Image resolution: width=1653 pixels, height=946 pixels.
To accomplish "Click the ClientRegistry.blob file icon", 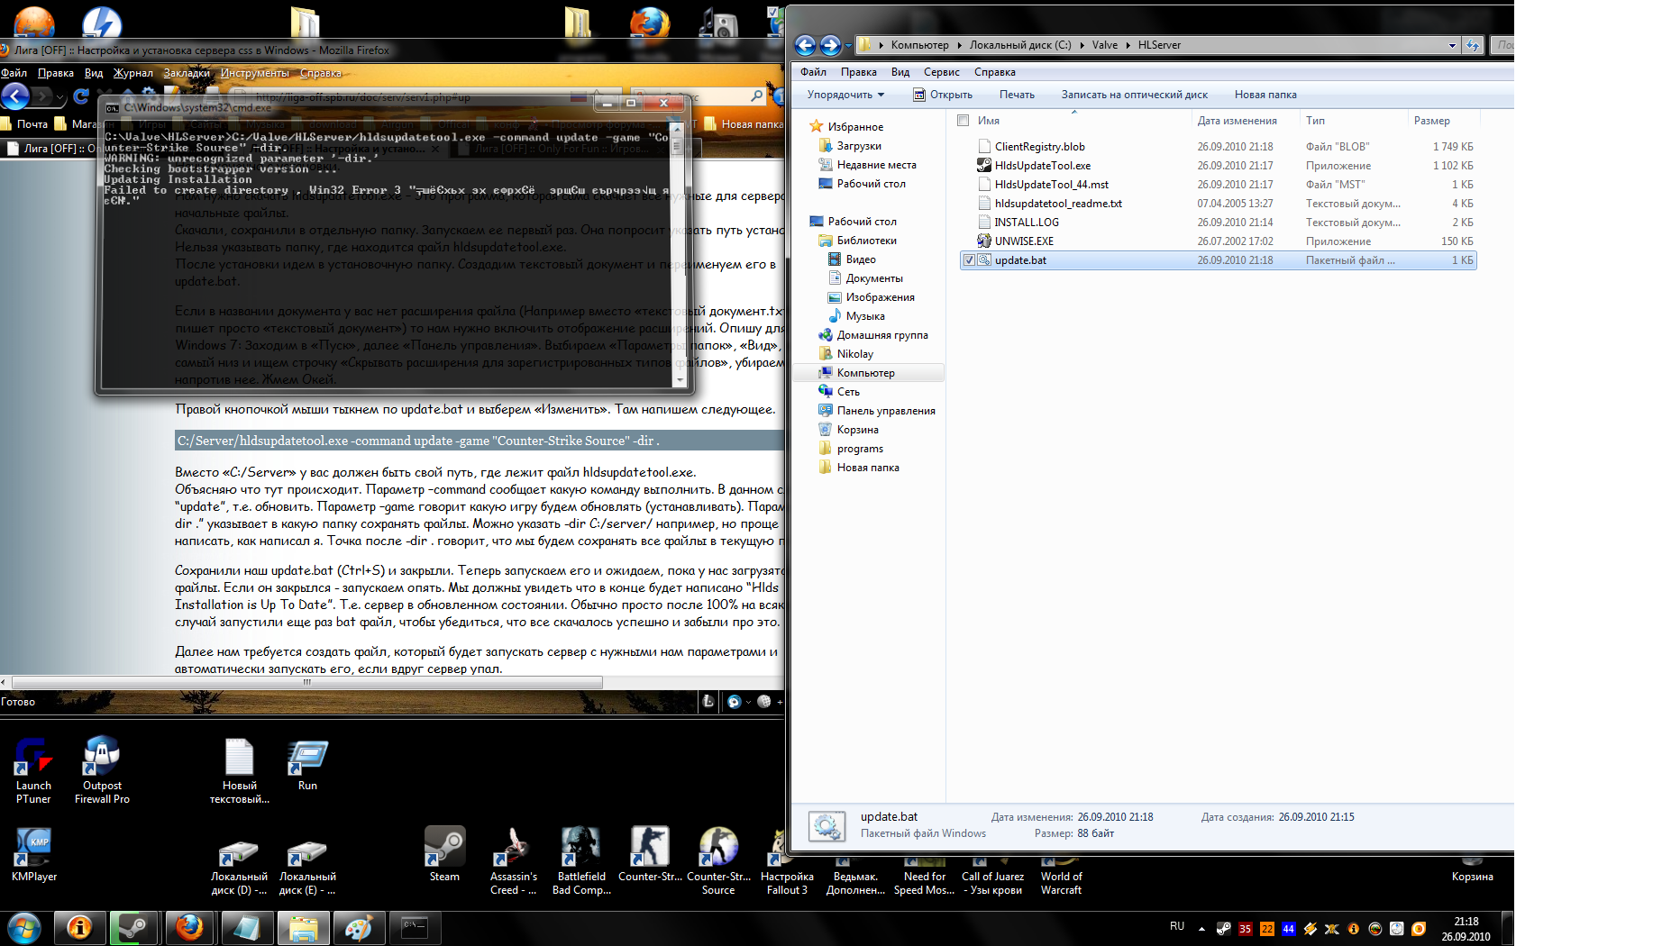I will point(984,147).
